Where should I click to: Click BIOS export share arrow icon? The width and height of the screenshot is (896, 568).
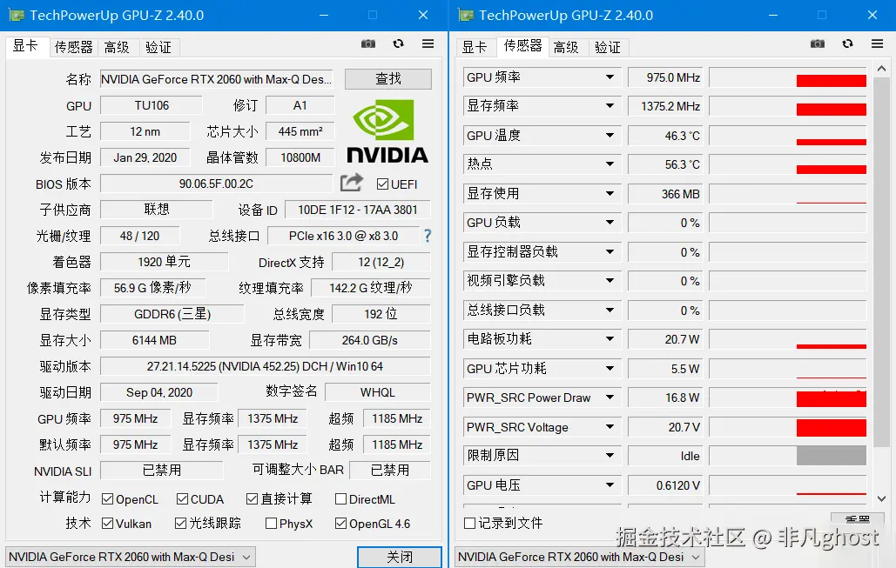pyautogui.click(x=352, y=183)
